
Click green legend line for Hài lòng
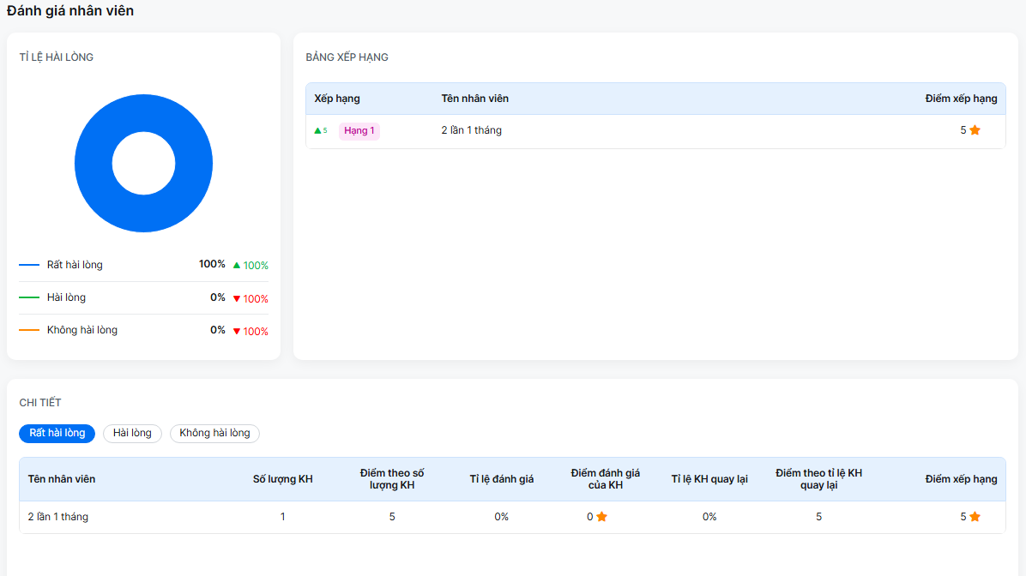coord(29,297)
